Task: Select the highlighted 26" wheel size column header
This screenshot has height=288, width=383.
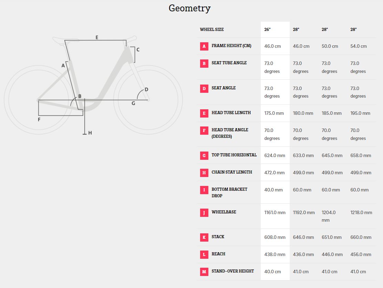Action: [268, 30]
